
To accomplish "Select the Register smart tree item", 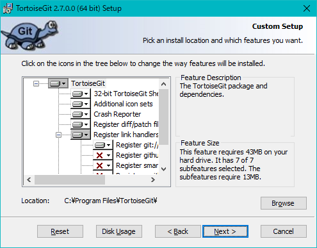I will (x=137, y=165).
